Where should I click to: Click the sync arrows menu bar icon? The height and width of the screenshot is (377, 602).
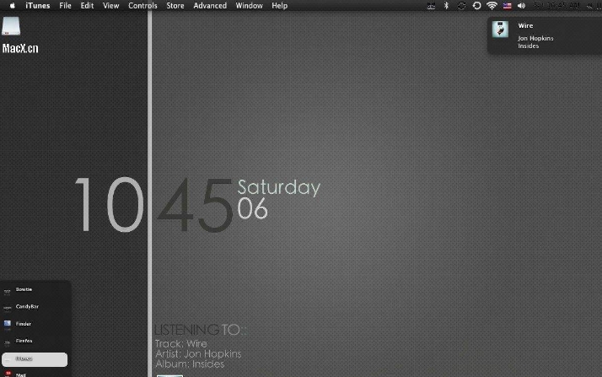tap(461, 5)
